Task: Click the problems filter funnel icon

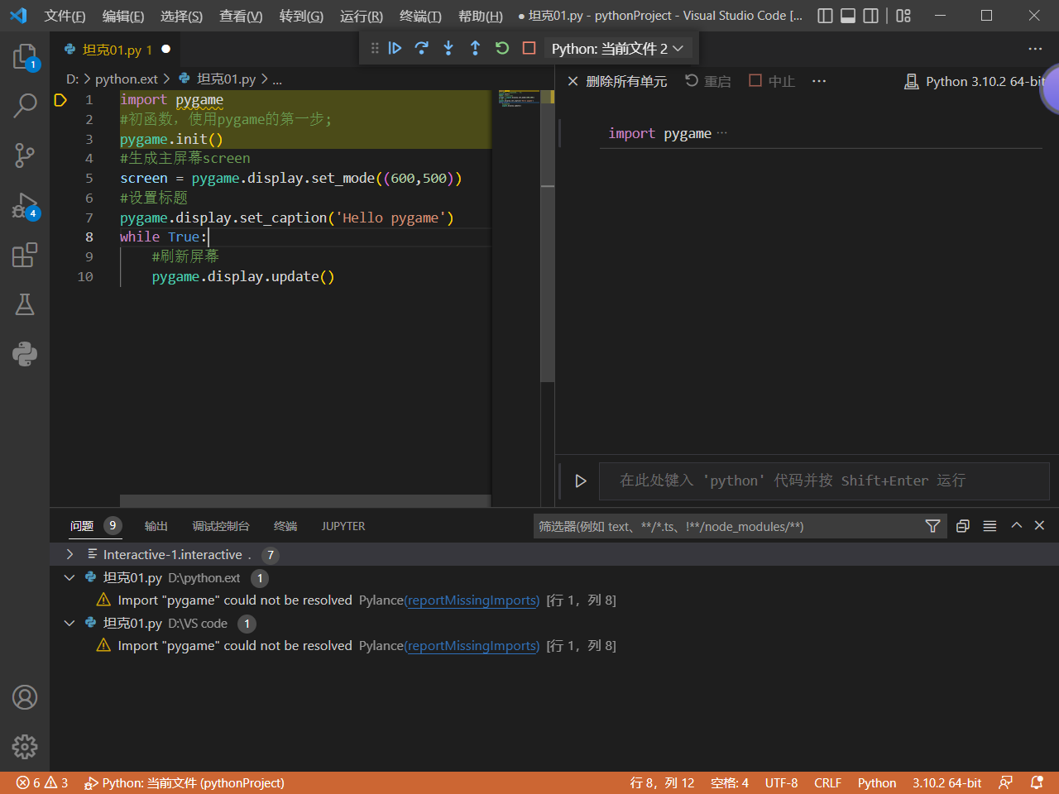Action: click(932, 526)
